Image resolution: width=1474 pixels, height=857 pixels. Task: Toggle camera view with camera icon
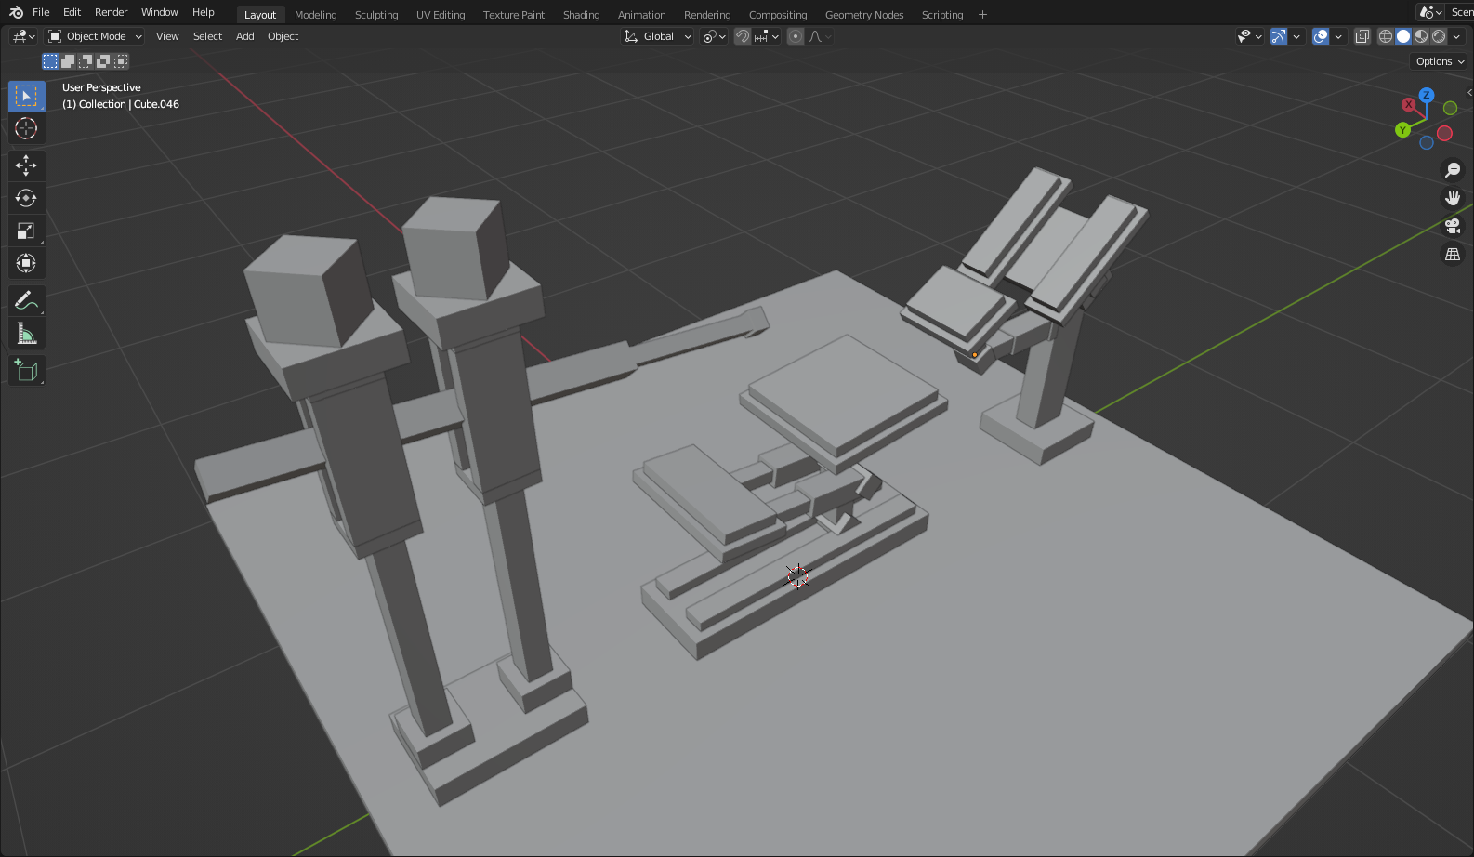[x=1452, y=226]
